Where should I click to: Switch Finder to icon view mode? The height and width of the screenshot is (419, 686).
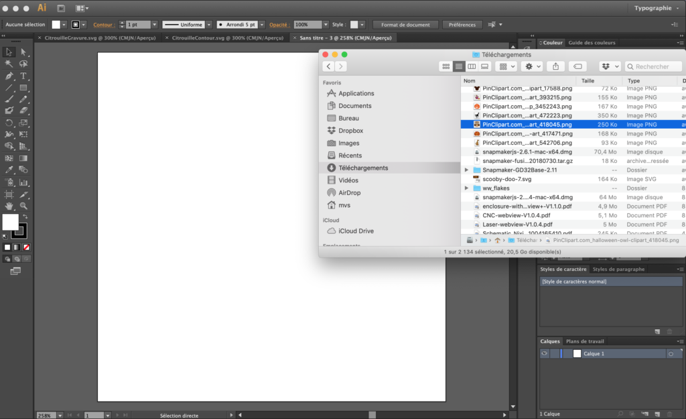pos(445,66)
